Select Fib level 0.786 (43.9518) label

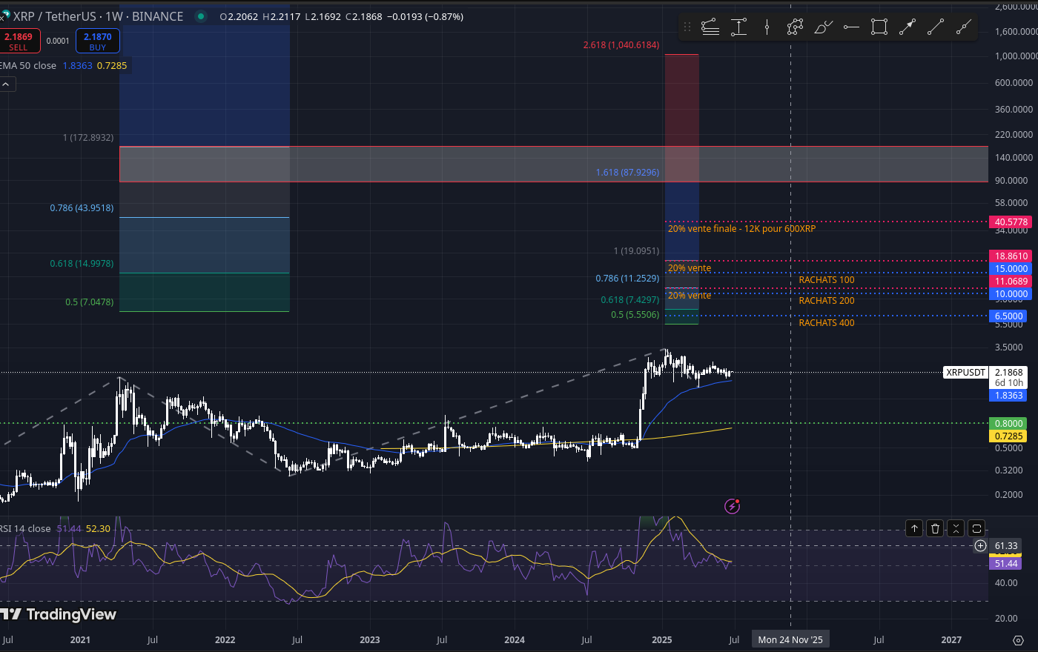82,208
